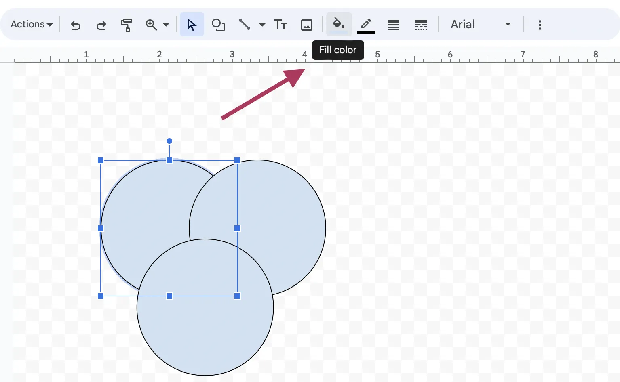620x382 pixels.
Task: Open the Shape tool
Action: 218,25
